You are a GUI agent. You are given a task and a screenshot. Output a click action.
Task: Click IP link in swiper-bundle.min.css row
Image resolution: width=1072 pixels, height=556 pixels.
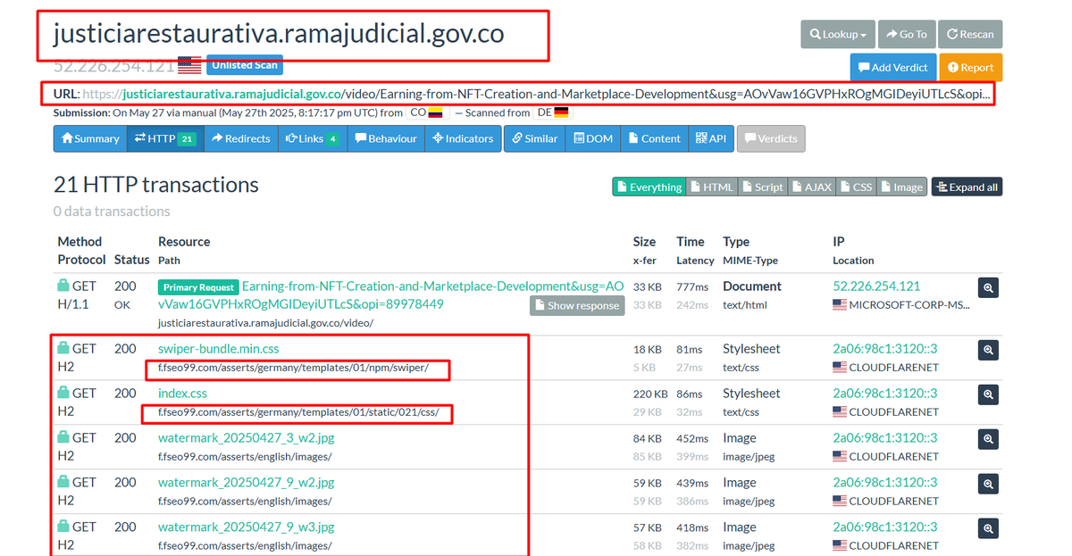885,349
